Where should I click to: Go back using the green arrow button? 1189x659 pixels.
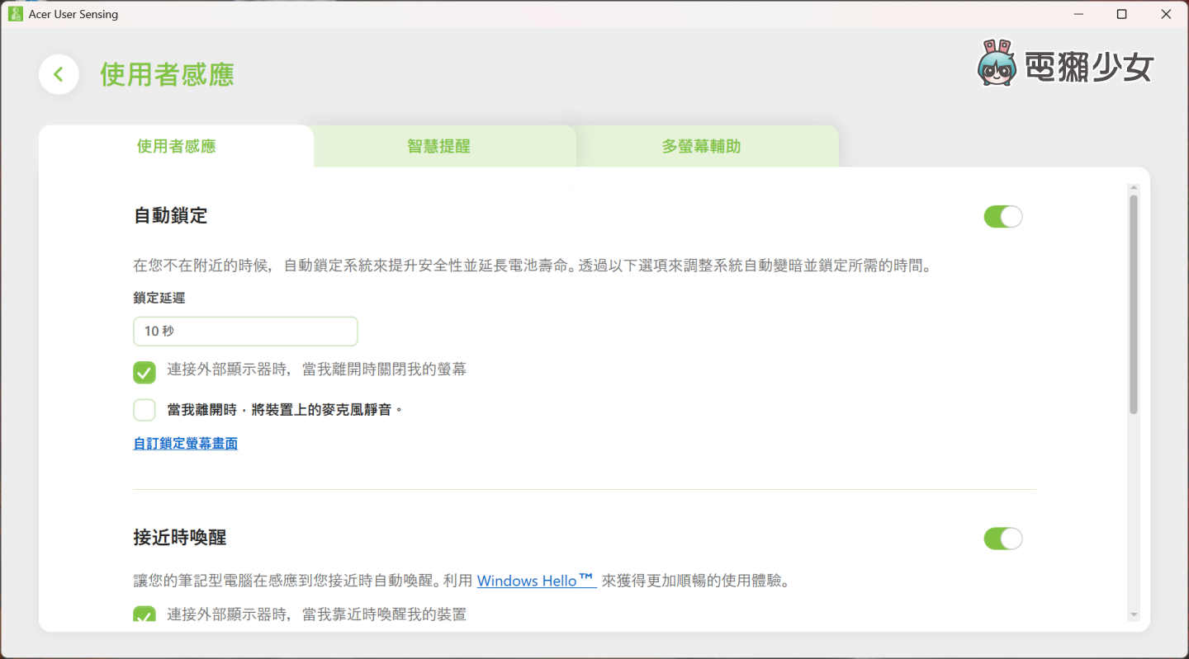59,74
